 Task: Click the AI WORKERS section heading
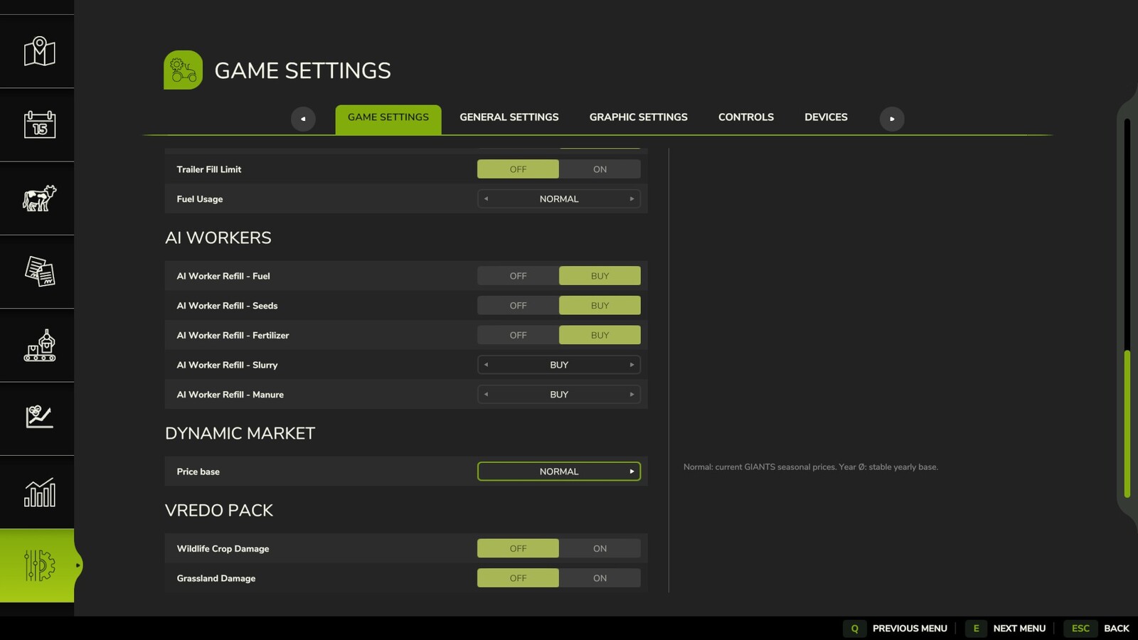point(218,238)
